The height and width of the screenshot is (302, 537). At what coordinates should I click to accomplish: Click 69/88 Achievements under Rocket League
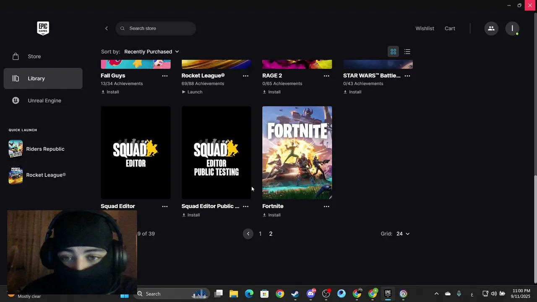click(203, 83)
